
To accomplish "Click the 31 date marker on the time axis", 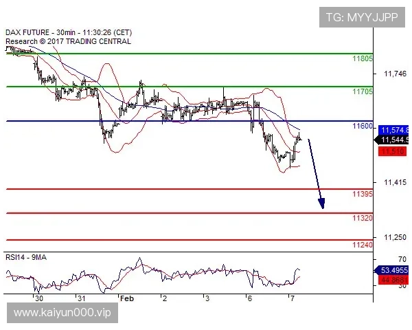I will click(80, 299).
